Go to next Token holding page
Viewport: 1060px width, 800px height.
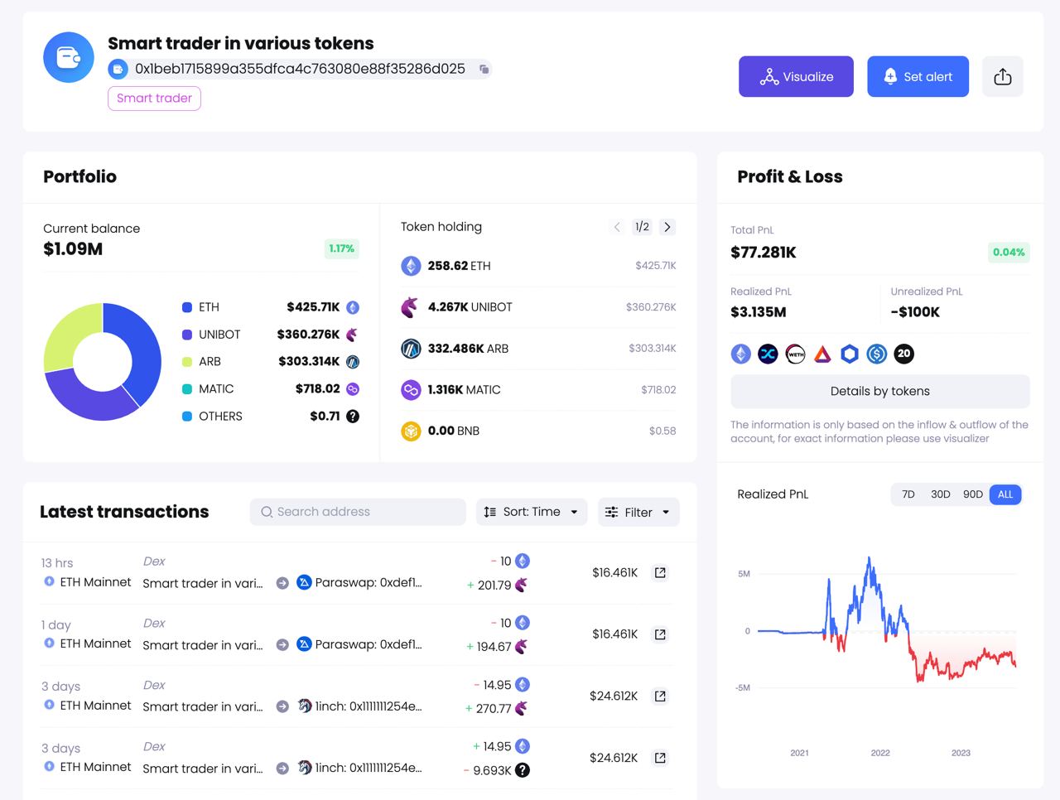[667, 227]
